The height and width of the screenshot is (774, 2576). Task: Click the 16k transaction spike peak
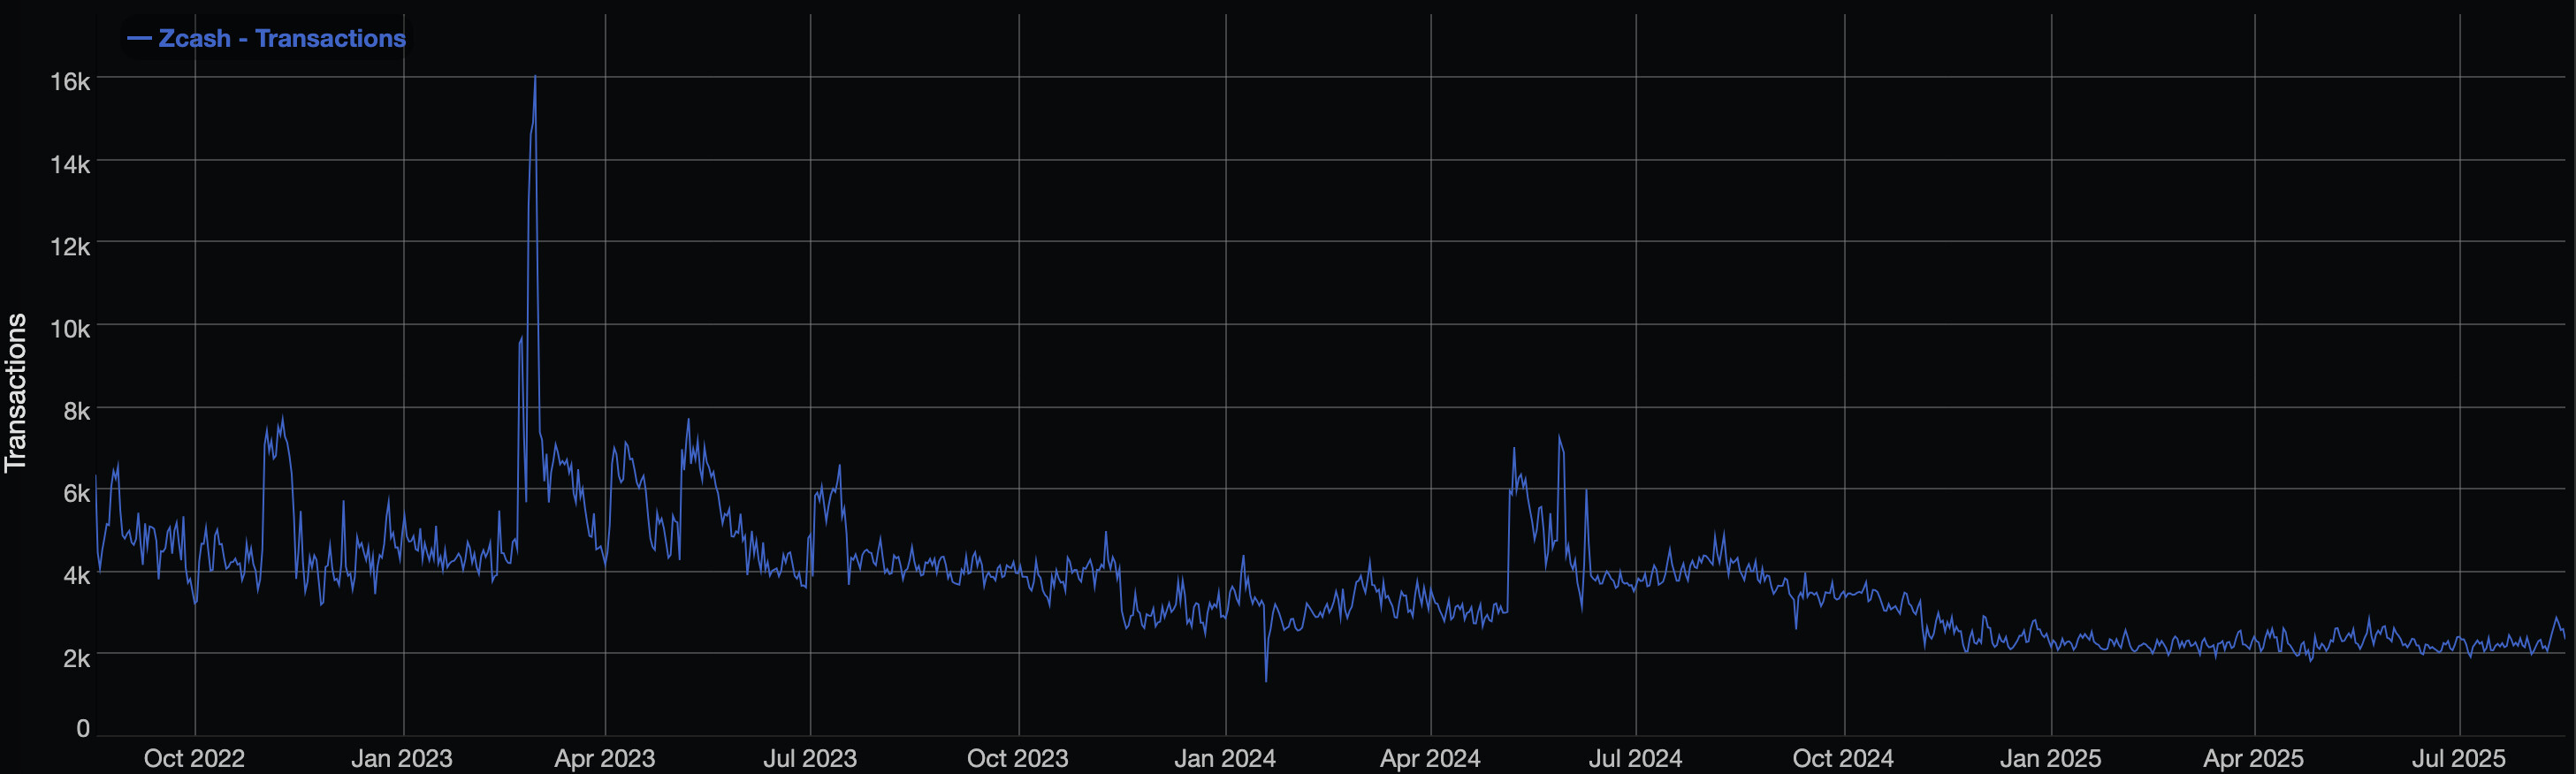coord(535,76)
